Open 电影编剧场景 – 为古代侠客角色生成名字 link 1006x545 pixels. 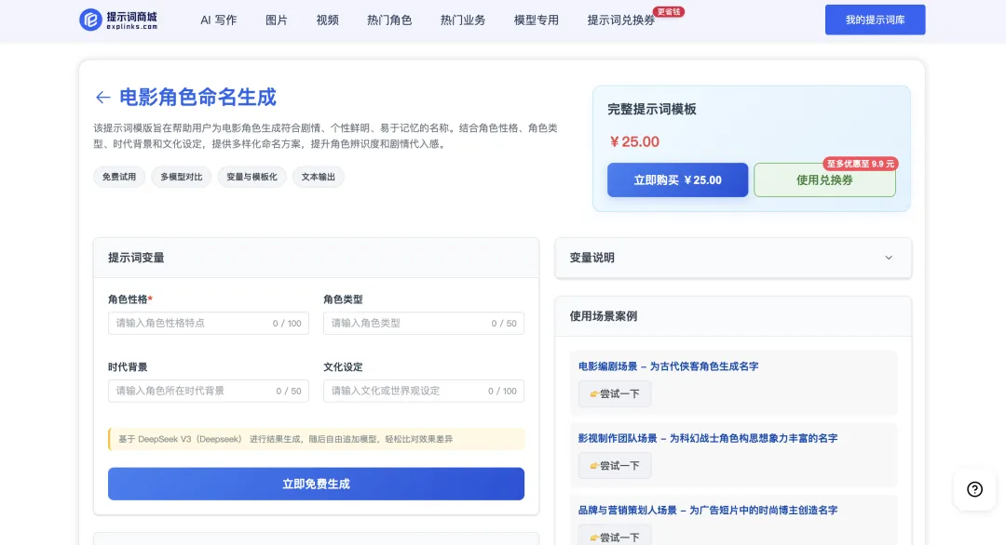pos(668,366)
